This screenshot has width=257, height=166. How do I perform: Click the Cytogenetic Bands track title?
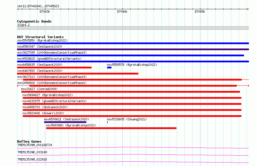[34, 21]
